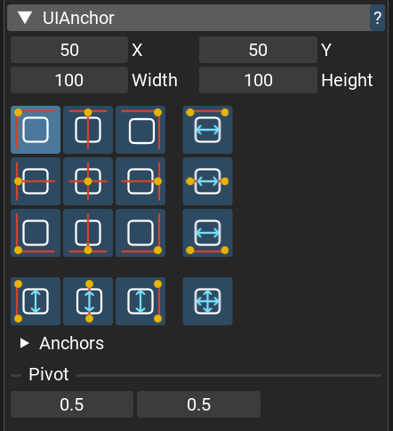
Task: Collapse the UIAnchor component section
Action: point(25,18)
